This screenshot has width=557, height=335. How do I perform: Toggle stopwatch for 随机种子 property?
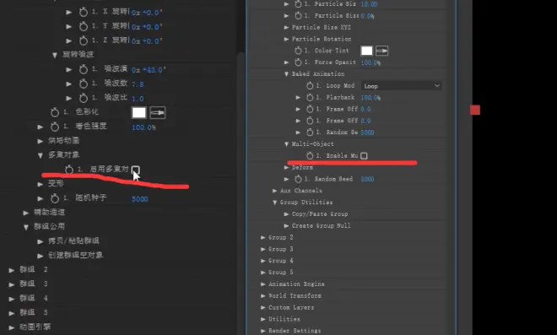click(x=55, y=198)
